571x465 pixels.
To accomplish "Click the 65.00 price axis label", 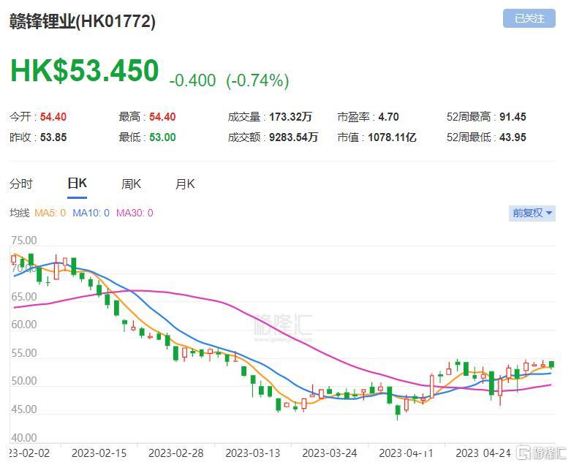I will click(24, 297).
